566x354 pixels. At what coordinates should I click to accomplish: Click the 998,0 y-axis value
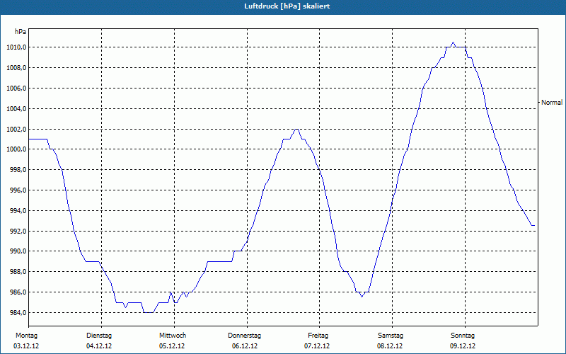pos(17,170)
